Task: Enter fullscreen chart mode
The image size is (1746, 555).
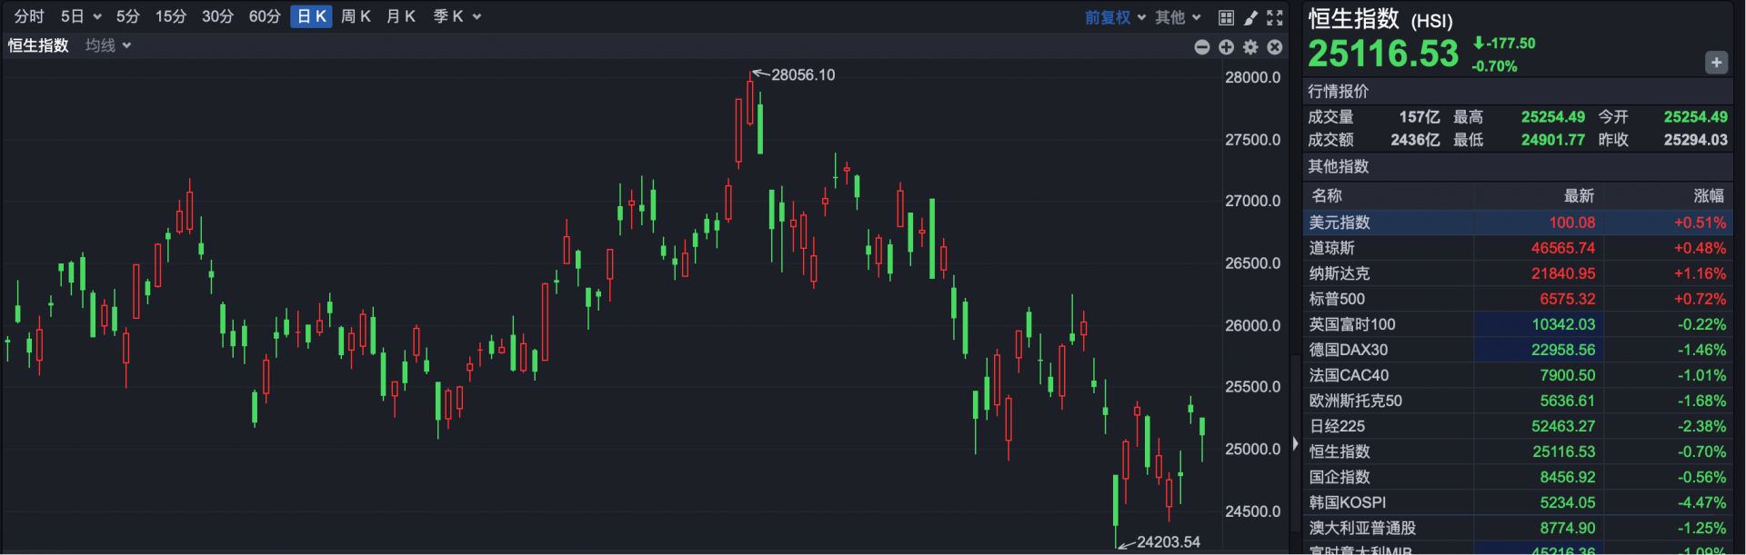Action: (1275, 17)
